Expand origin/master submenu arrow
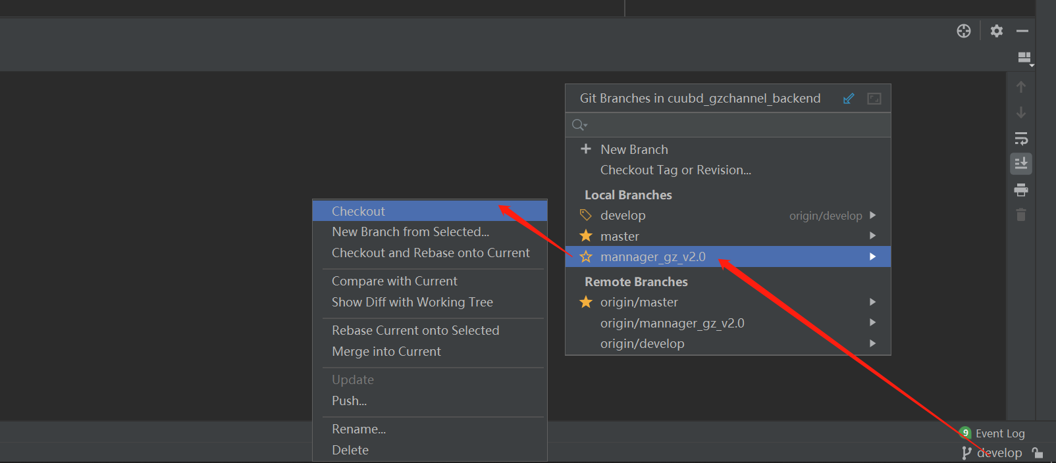 (x=873, y=302)
